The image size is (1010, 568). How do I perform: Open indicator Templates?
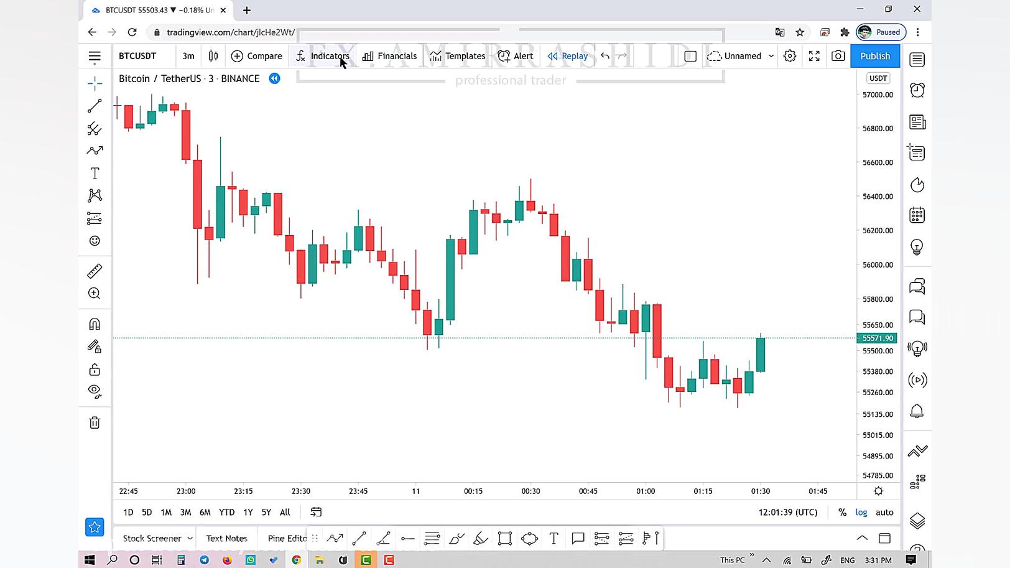(457, 56)
